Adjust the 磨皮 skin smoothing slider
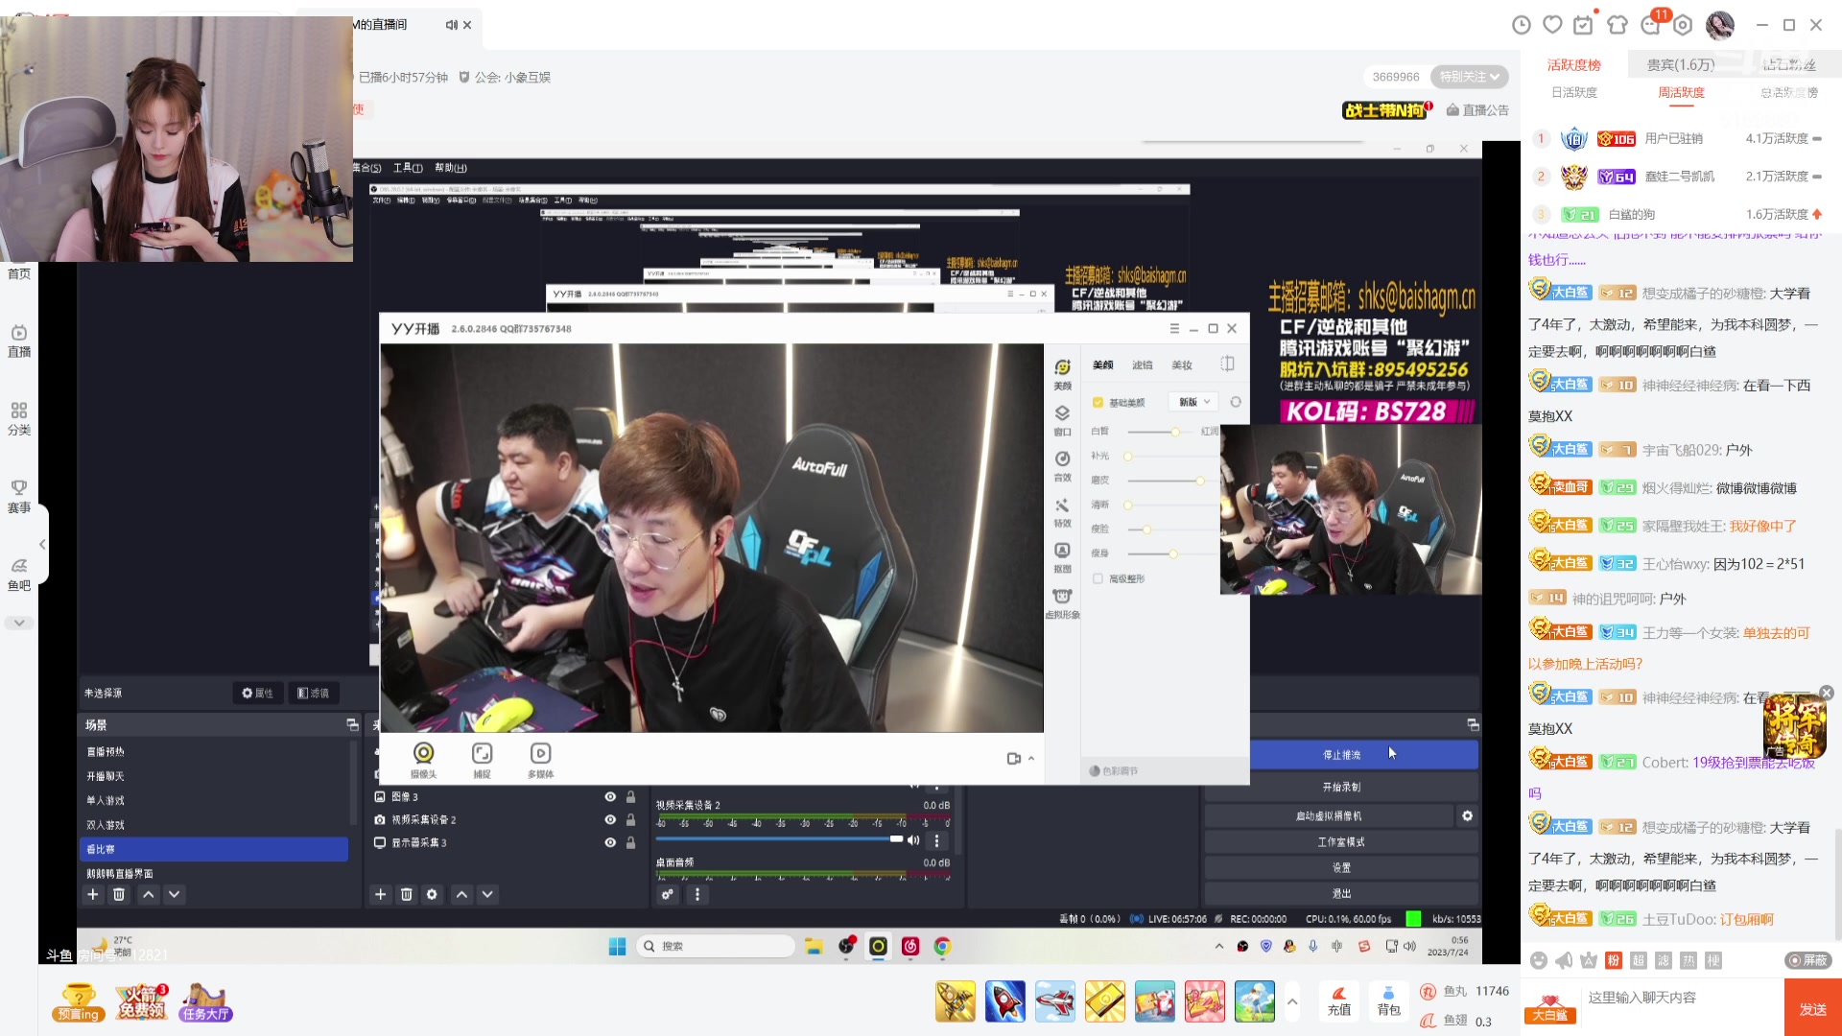Image resolution: width=1842 pixels, height=1036 pixels. pos(1199,481)
